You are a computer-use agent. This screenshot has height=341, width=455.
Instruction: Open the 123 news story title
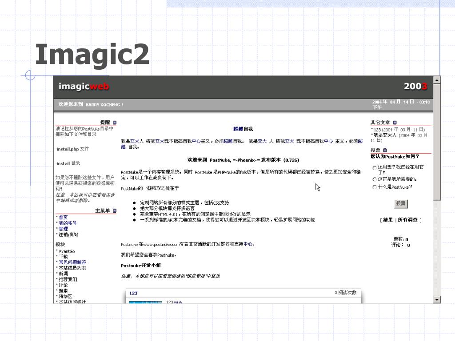pos(133,293)
